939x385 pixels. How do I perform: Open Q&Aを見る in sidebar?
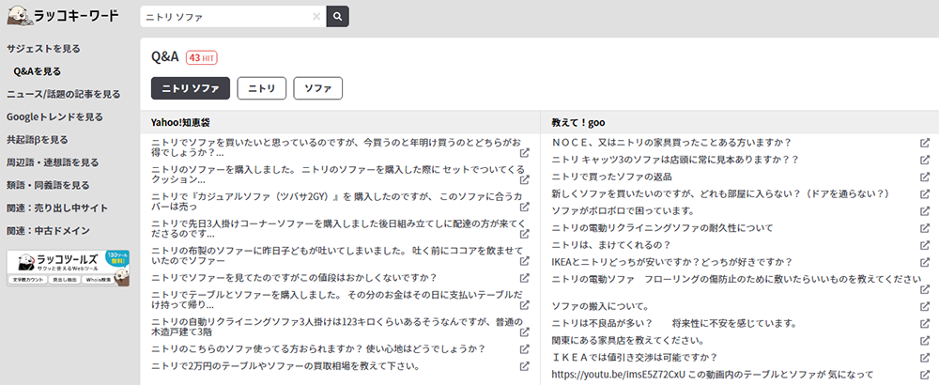[38, 71]
